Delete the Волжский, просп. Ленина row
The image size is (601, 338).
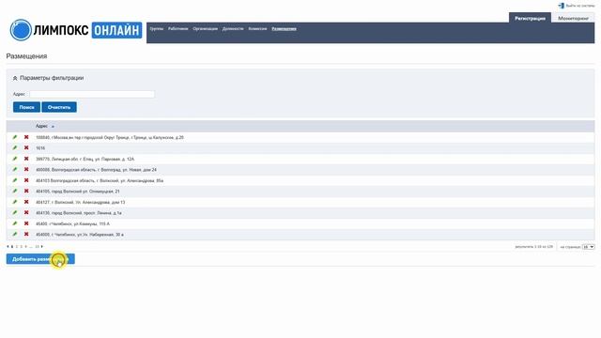click(x=26, y=213)
